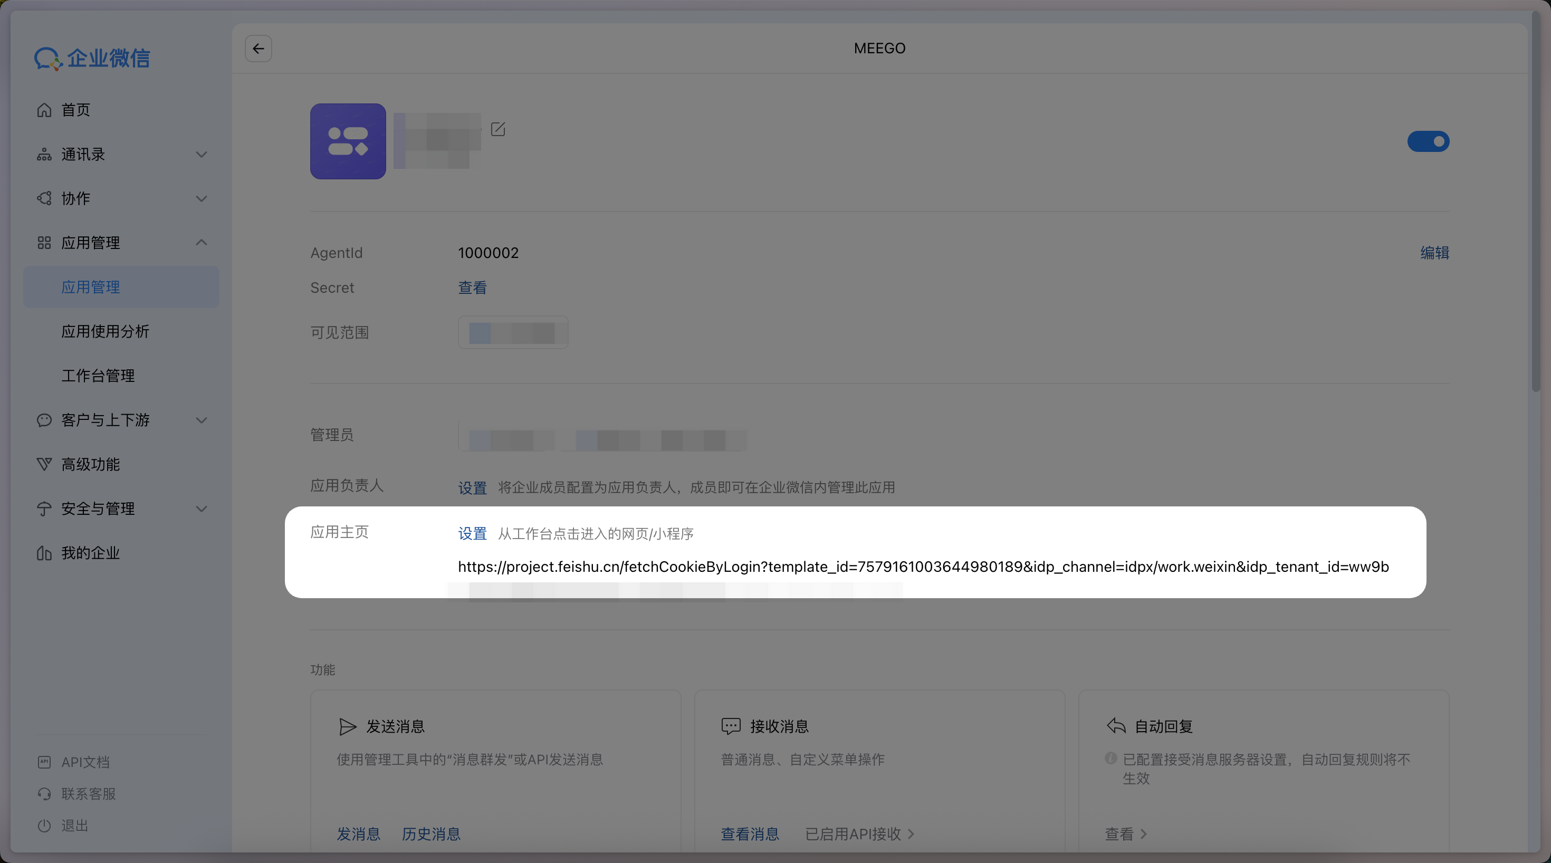The image size is (1551, 863).
Task: Click 设置 for 应用主页
Action: click(472, 533)
